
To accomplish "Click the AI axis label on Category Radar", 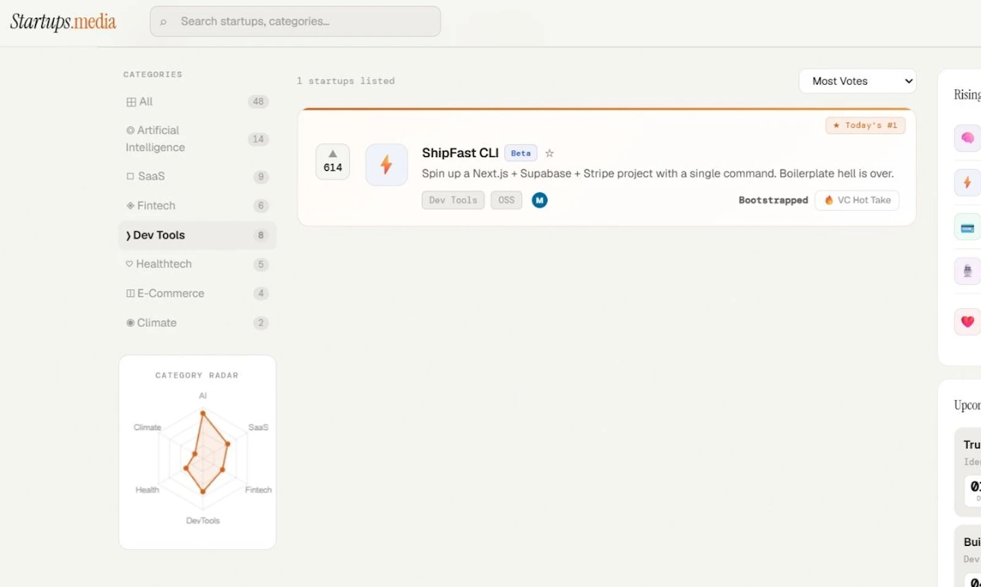I will (203, 396).
